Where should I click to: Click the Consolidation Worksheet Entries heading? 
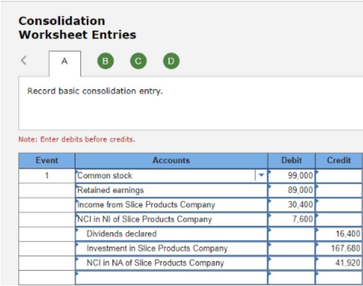click(x=77, y=28)
